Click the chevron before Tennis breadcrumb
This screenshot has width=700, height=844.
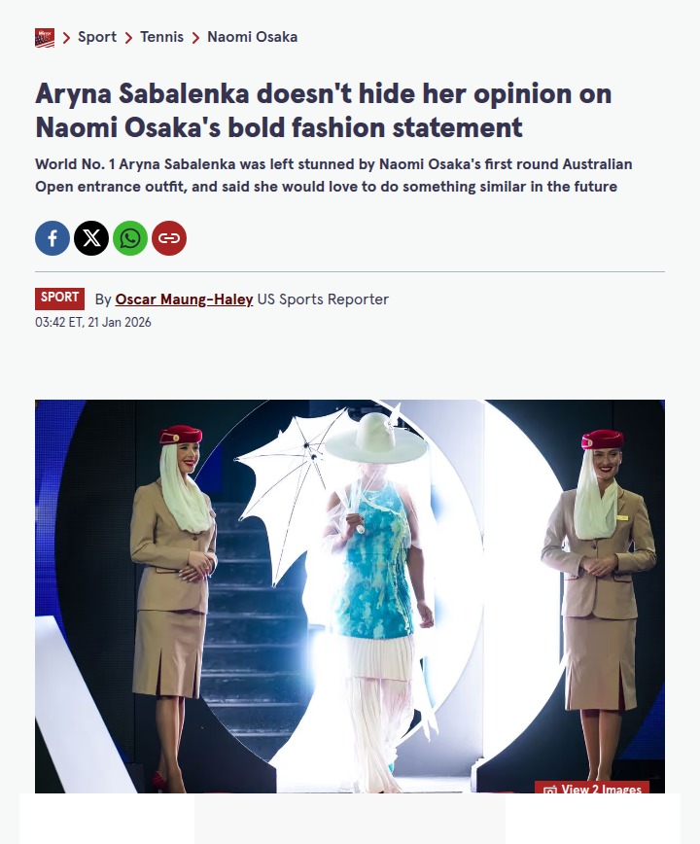coord(128,38)
